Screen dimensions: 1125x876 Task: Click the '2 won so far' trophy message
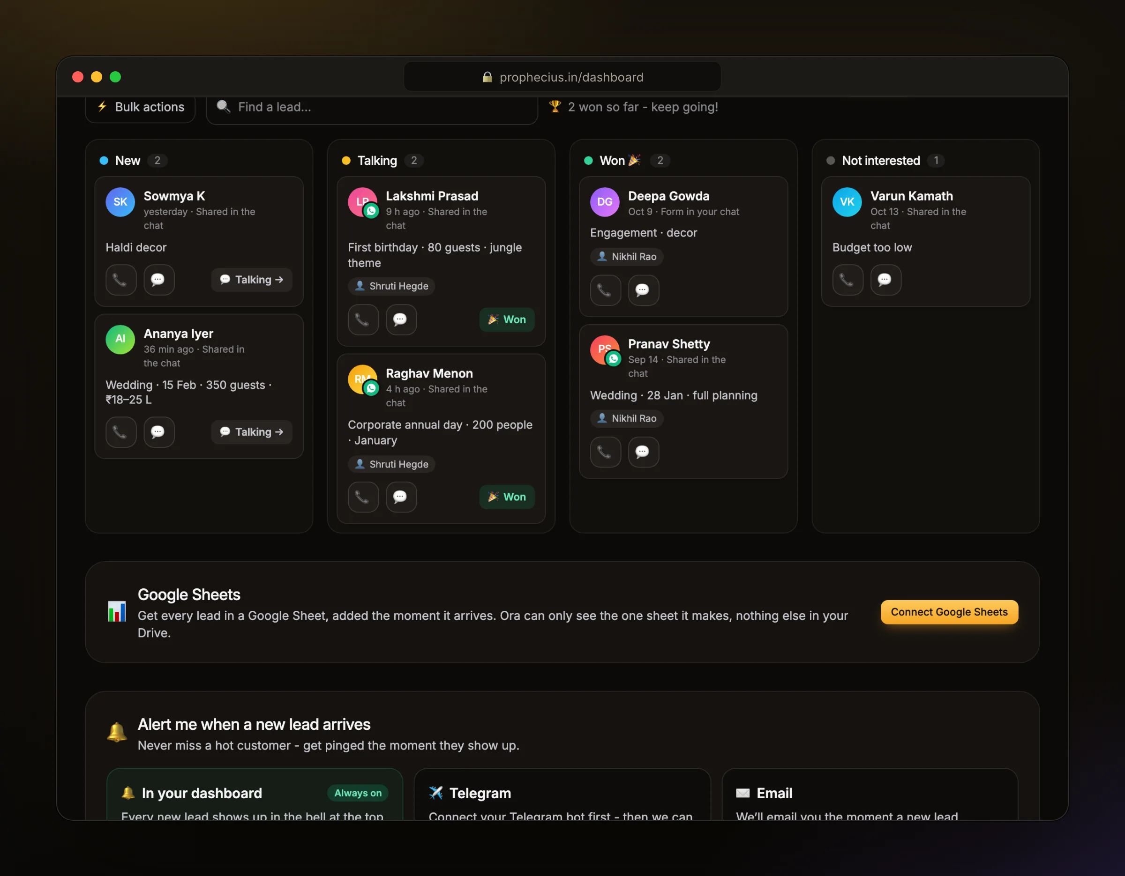click(x=634, y=107)
